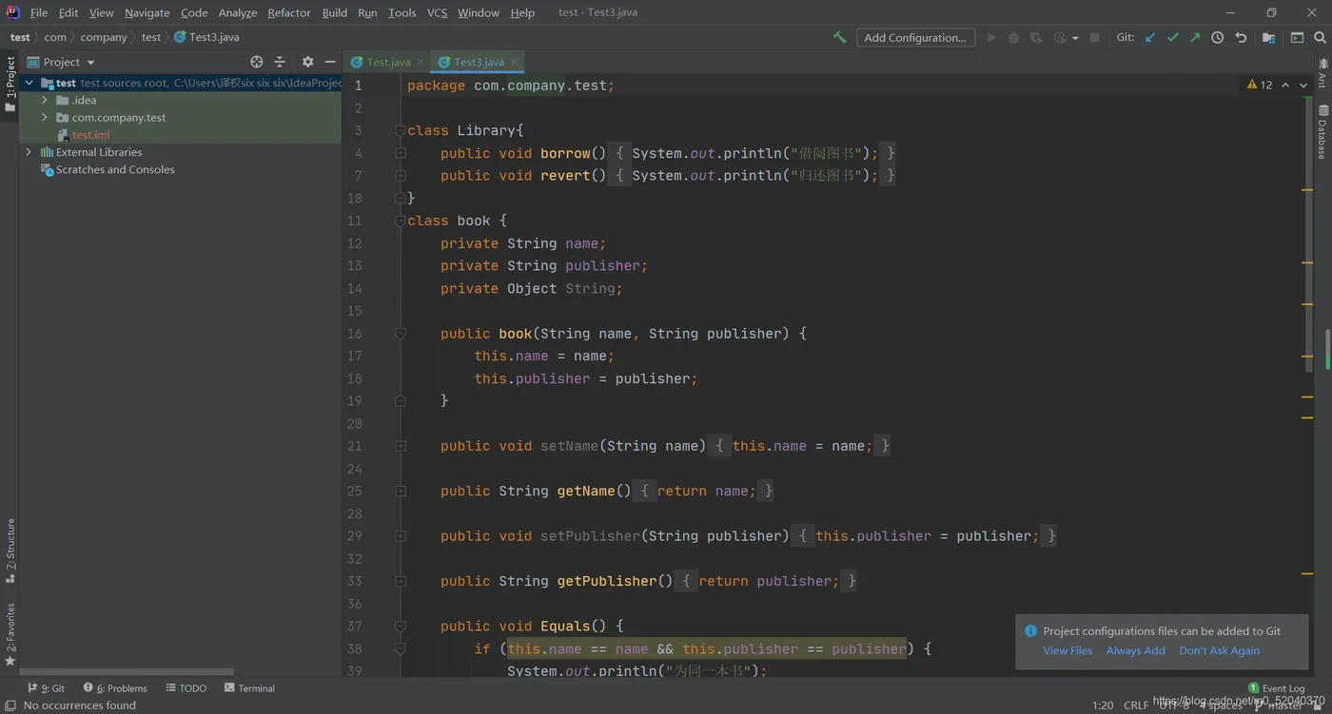Toggle the Terminal tool window
Viewport: 1332px width, 714px height.
coord(249,688)
